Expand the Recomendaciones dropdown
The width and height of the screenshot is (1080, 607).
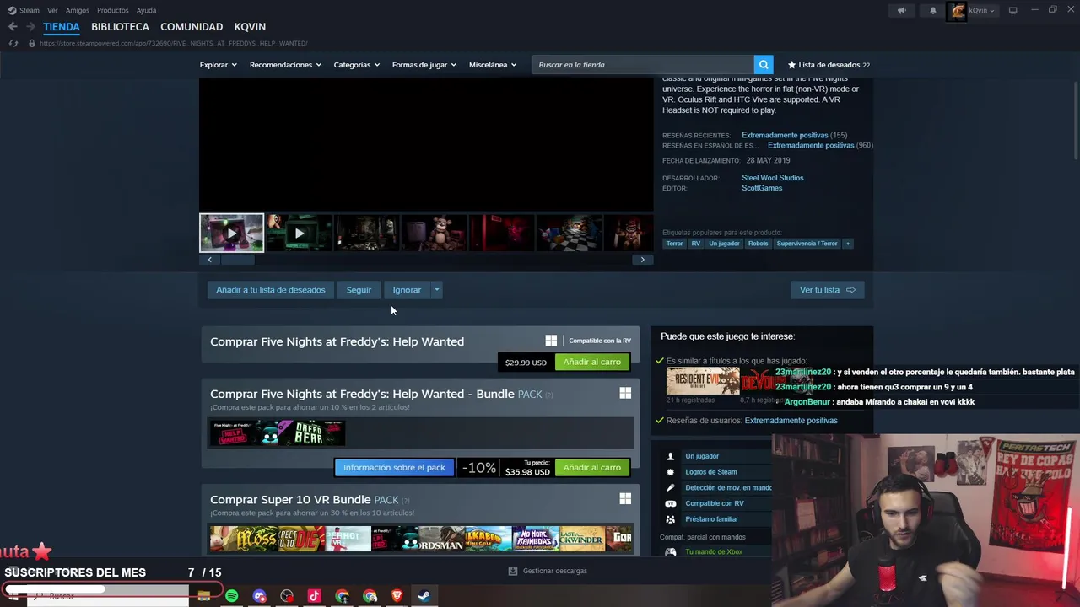pyautogui.click(x=285, y=65)
